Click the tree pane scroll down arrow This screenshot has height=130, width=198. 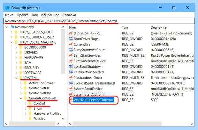(x=63, y=119)
